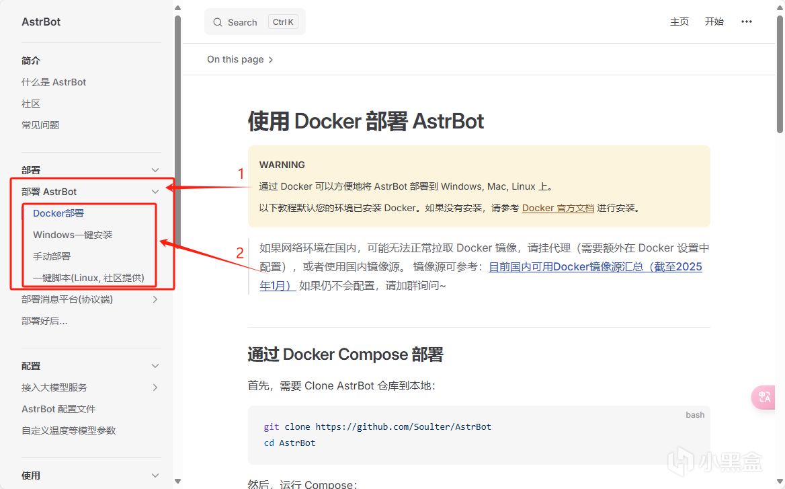Open the three-dot more menu
This screenshot has height=489, width=785.
point(747,22)
